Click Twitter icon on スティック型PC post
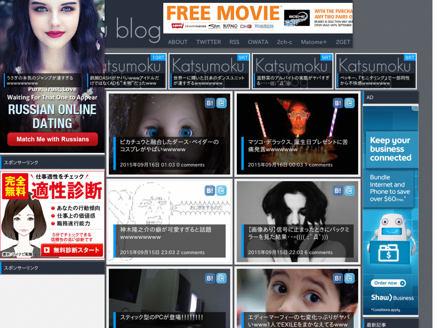The image size is (437, 328). coord(221,278)
